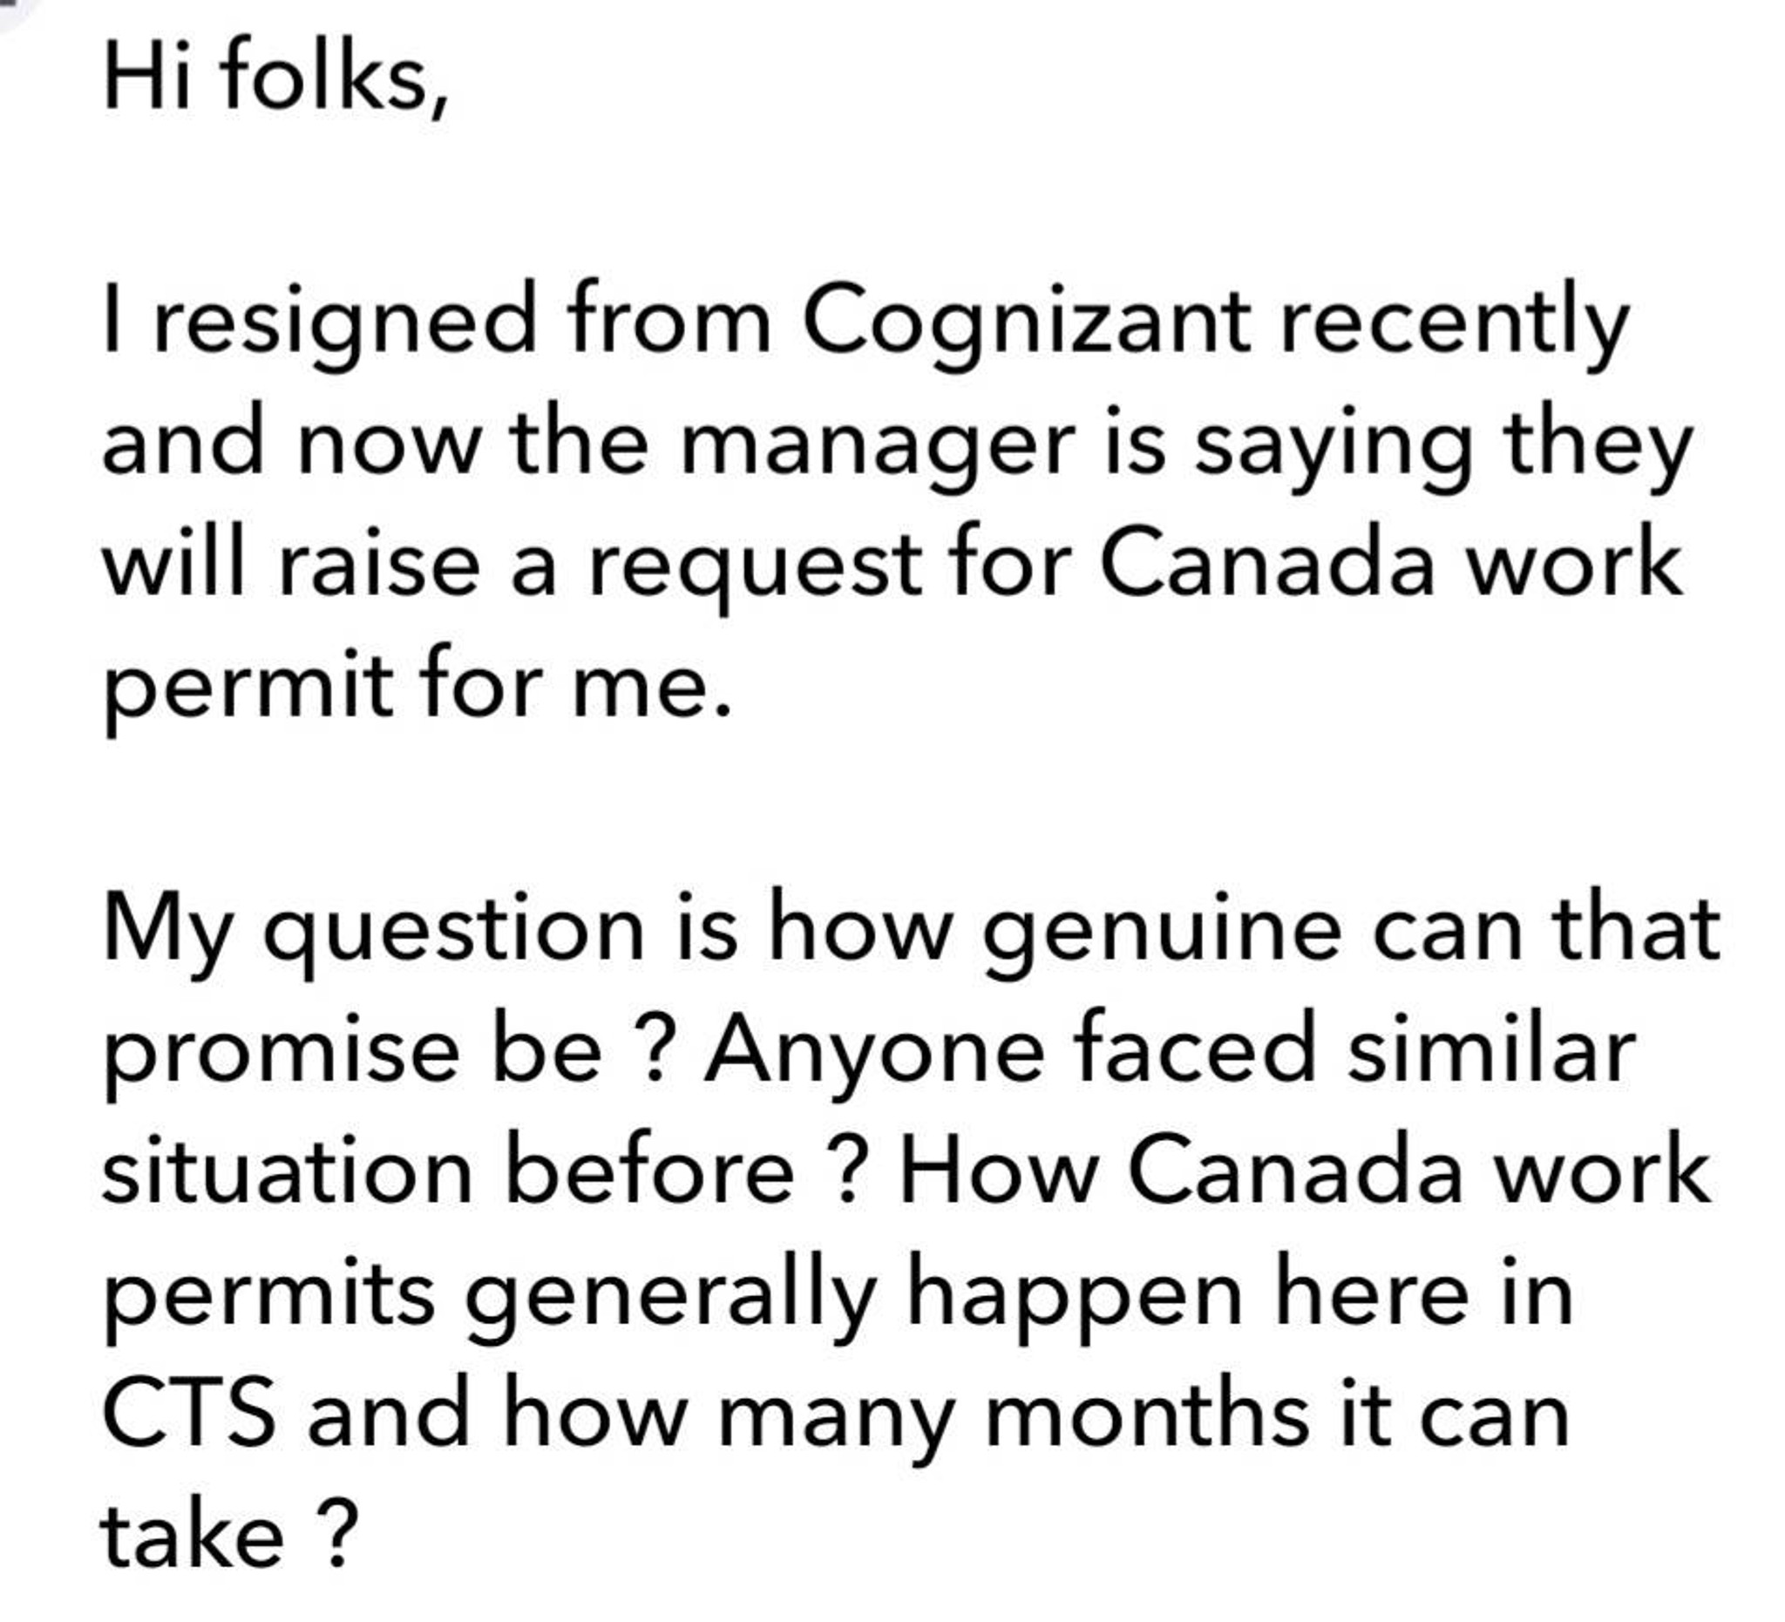Click the word "Anyone" in the post
Screen dimensions: 1785x1622
pos(874,1055)
